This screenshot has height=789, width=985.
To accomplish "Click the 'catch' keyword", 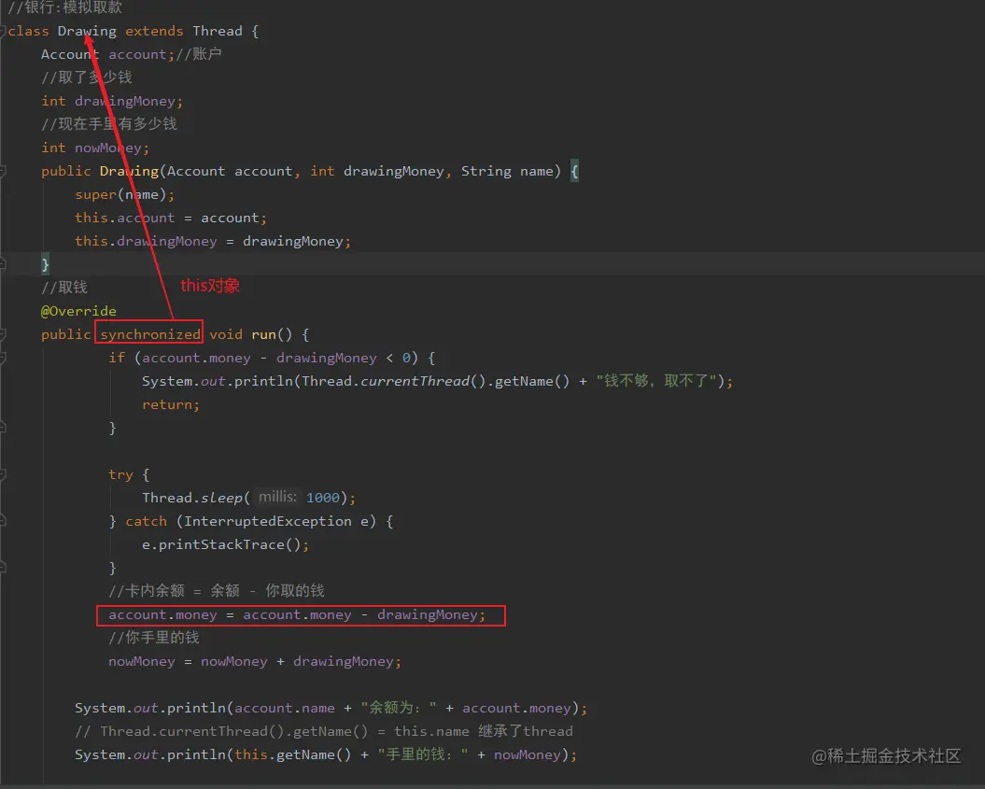I will [146, 521].
